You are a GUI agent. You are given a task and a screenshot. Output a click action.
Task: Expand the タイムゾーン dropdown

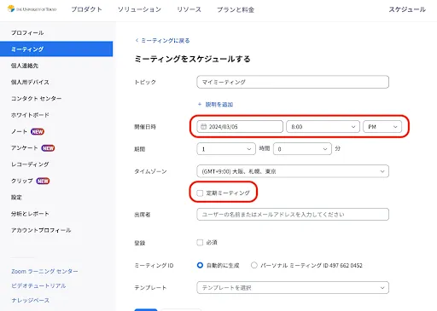pos(293,171)
